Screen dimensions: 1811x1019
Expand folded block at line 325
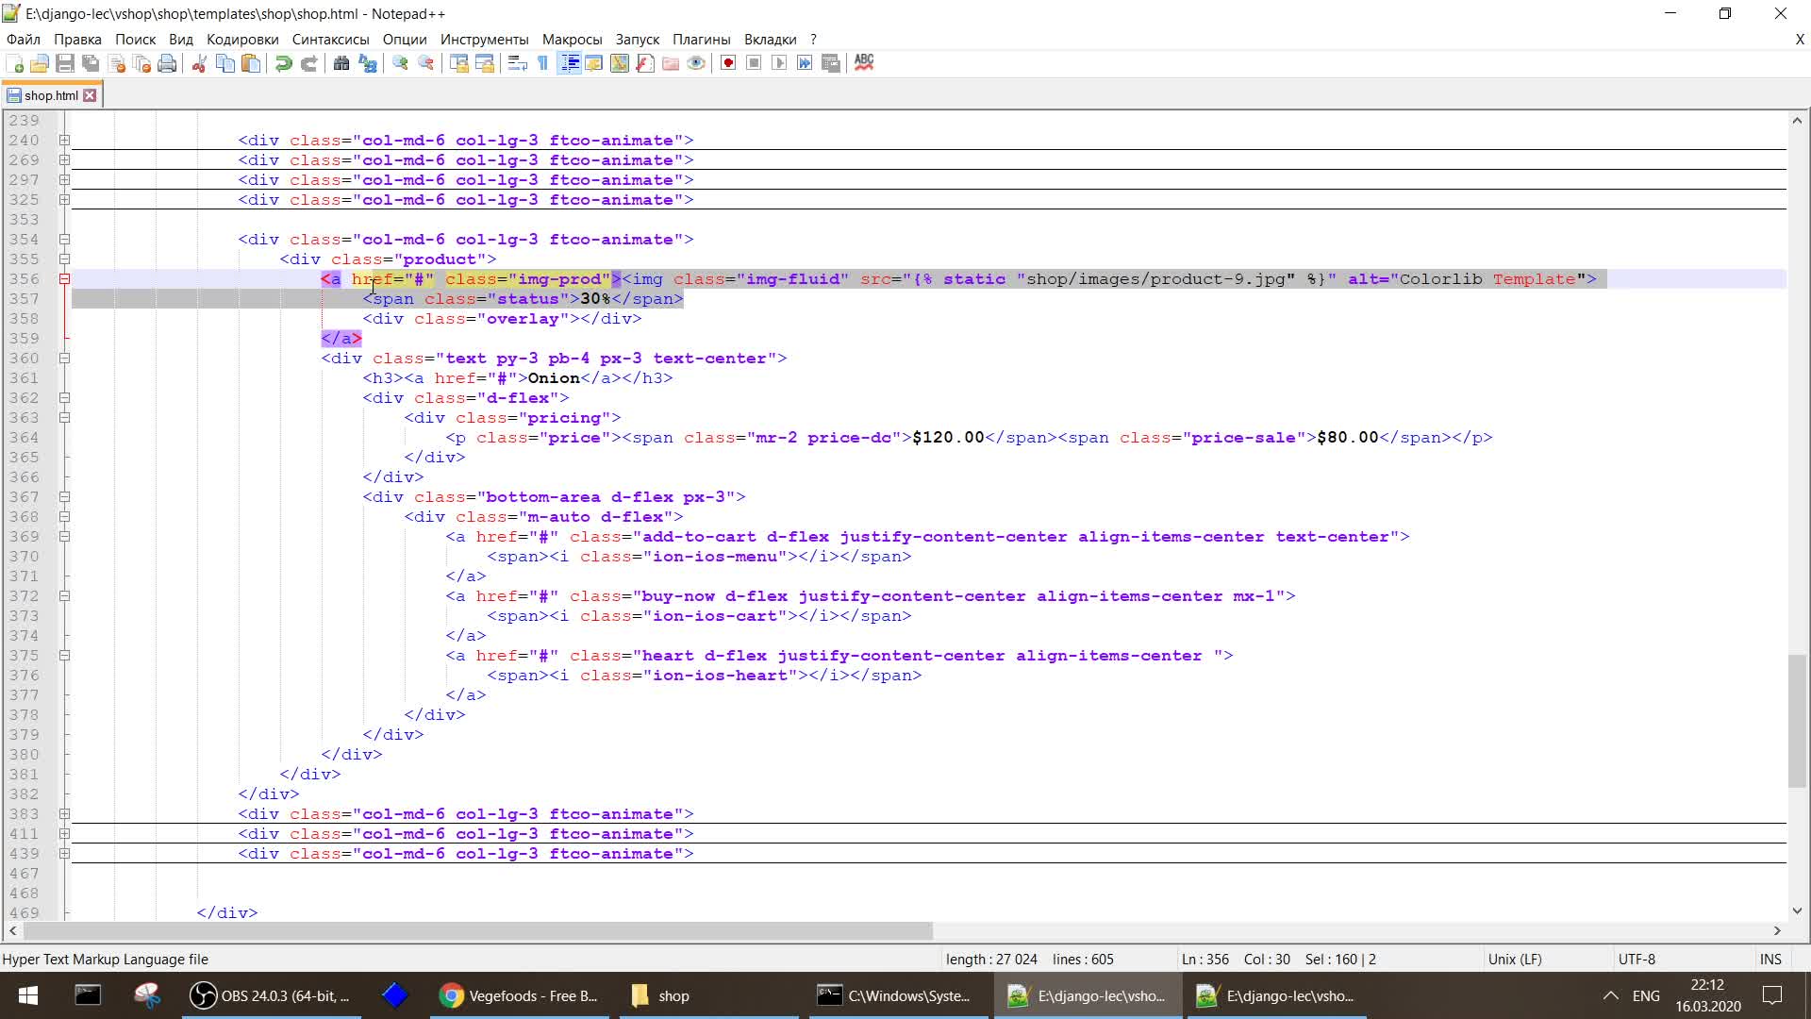click(64, 199)
